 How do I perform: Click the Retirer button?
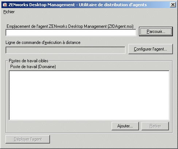[x=155, y=126]
